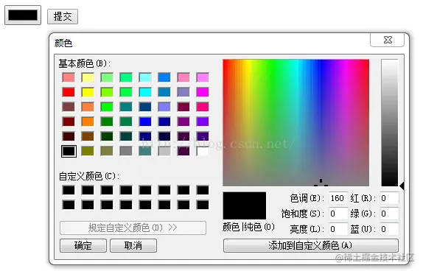Pick the olive yellow basic color
The width and height of the screenshot is (423, 271).
88,151
